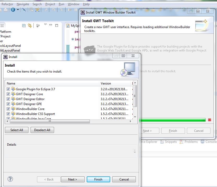Click the Suspend debug icon
The image size is (217, 187).
(76, 10)
